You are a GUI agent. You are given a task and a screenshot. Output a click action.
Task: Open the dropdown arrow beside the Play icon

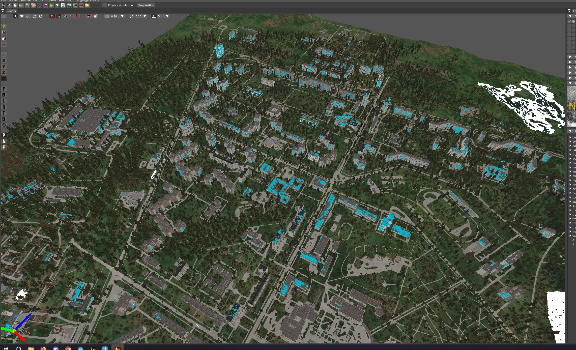click(57, 5)
